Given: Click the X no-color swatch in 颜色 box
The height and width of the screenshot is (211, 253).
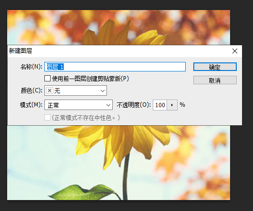Looking at the screenshot, I should point(50,90).
